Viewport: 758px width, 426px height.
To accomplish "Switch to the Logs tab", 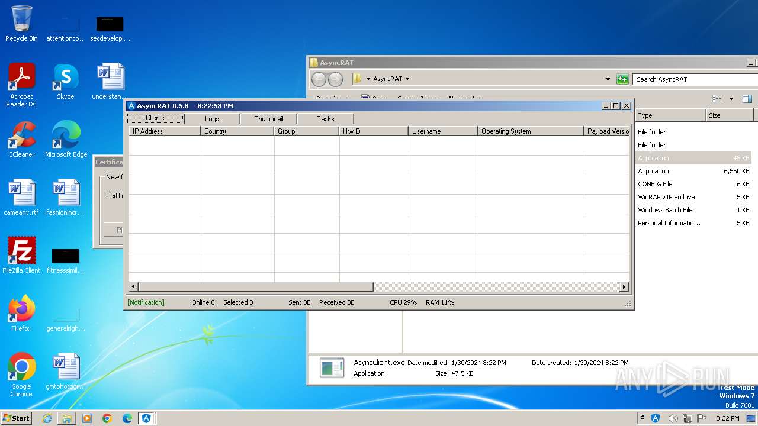I will click(x=212, y=119).
